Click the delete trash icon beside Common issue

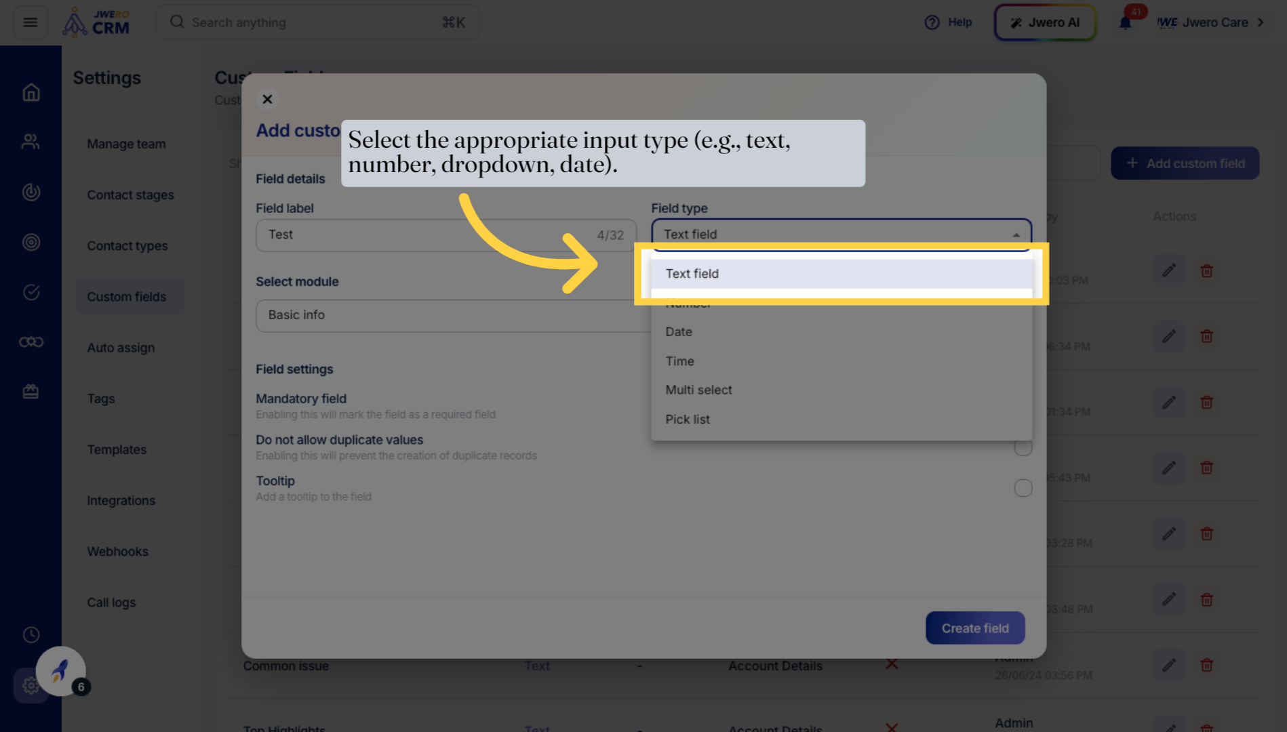click(x=1206, y=665)
